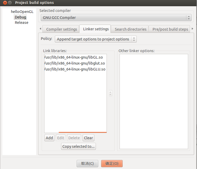Viewport: 197px width, 169px height.
Task: Confirm with the 确定(O) button
Action: click(x=112, y=164)
